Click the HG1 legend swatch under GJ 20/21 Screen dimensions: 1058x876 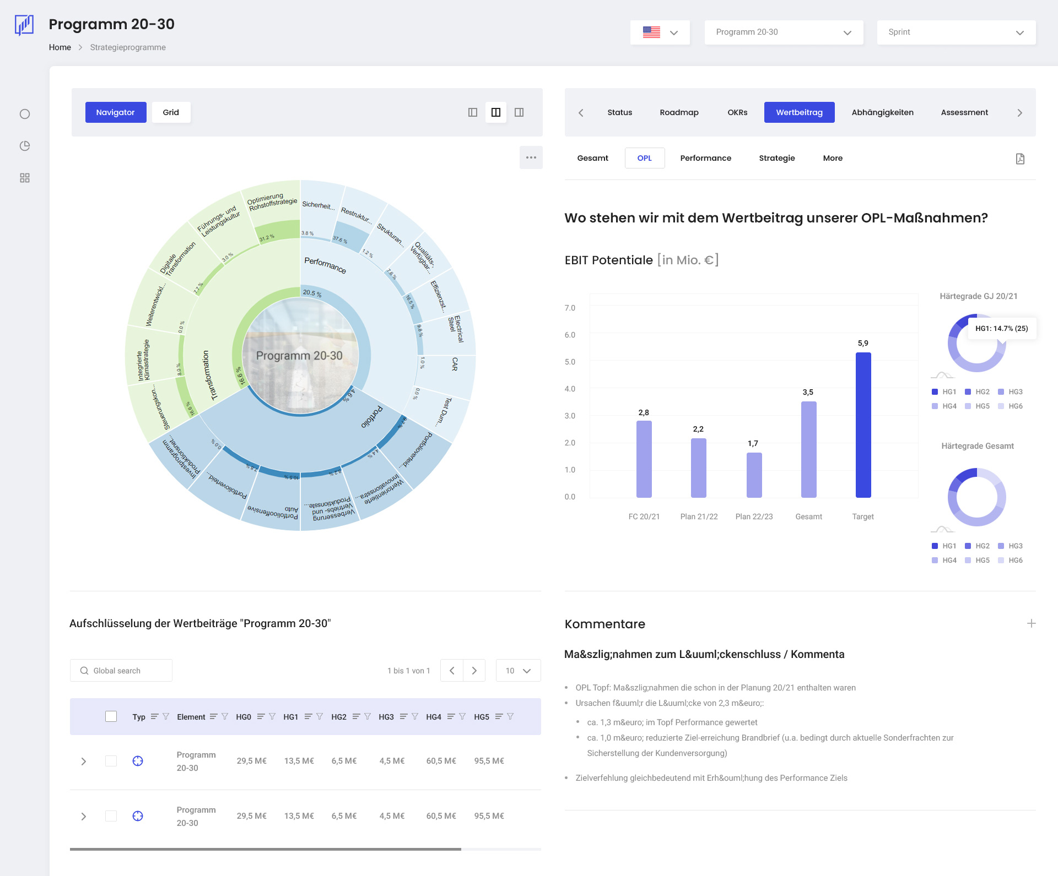pos(935,392)
